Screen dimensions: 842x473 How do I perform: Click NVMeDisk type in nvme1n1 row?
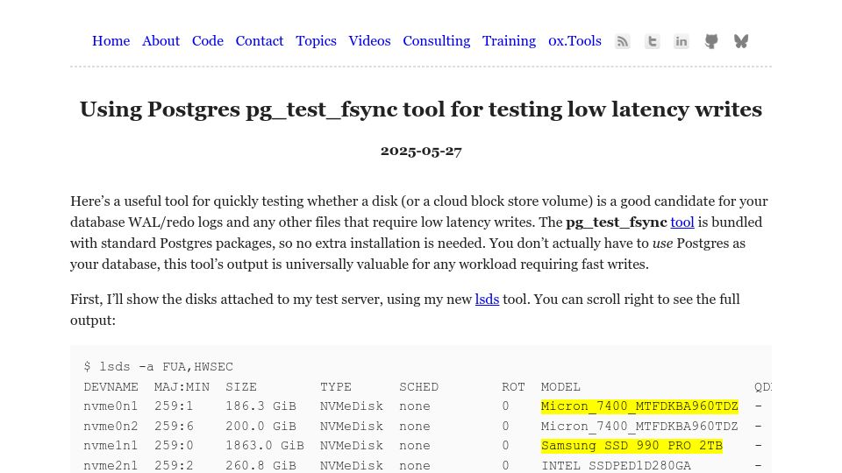(352, 446)
